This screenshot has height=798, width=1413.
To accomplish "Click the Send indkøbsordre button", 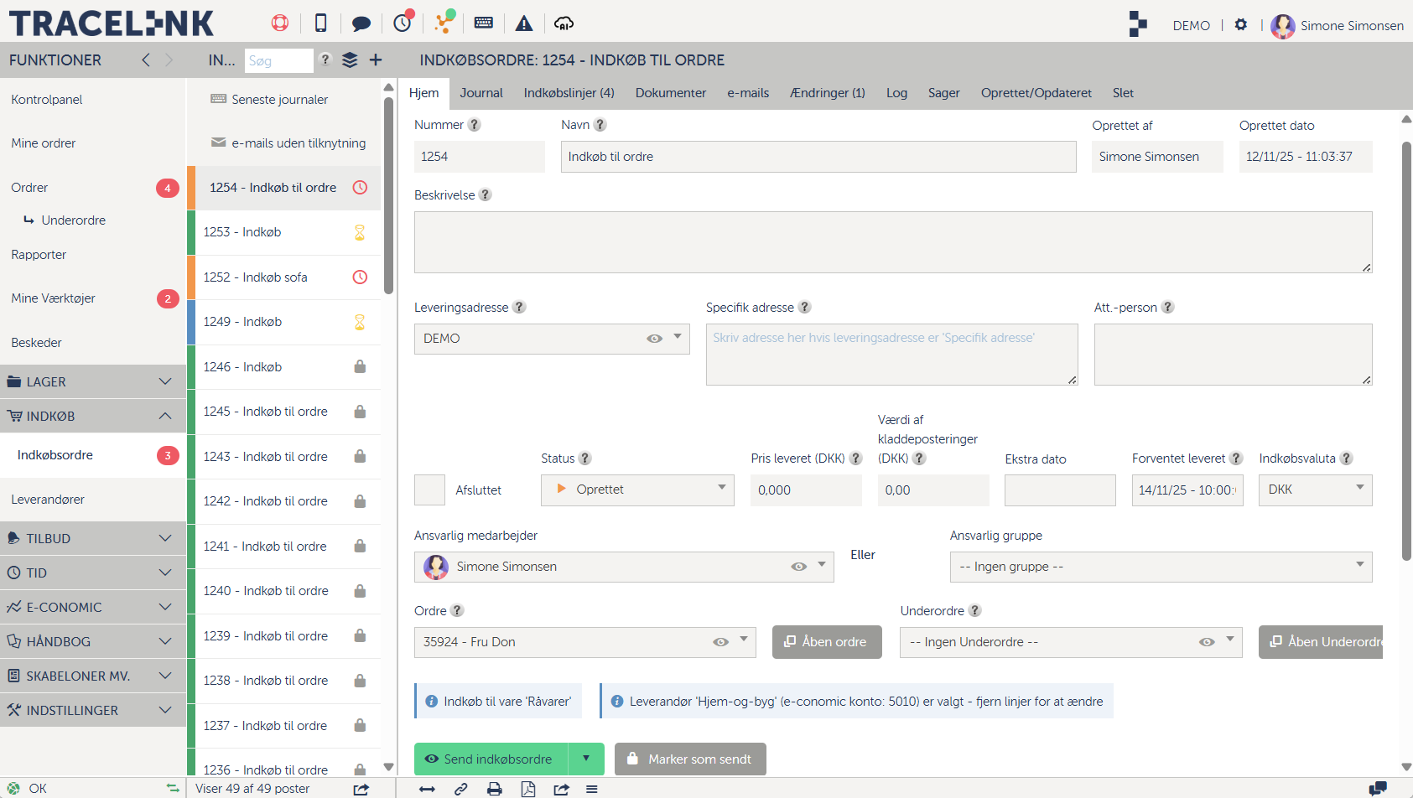I will point(491,759).
